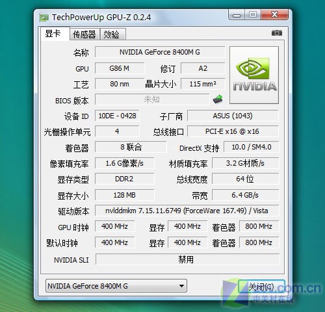Click the 材质填充率 label
This screenshot has height=312, width=325.
click(x=188, y=164)
